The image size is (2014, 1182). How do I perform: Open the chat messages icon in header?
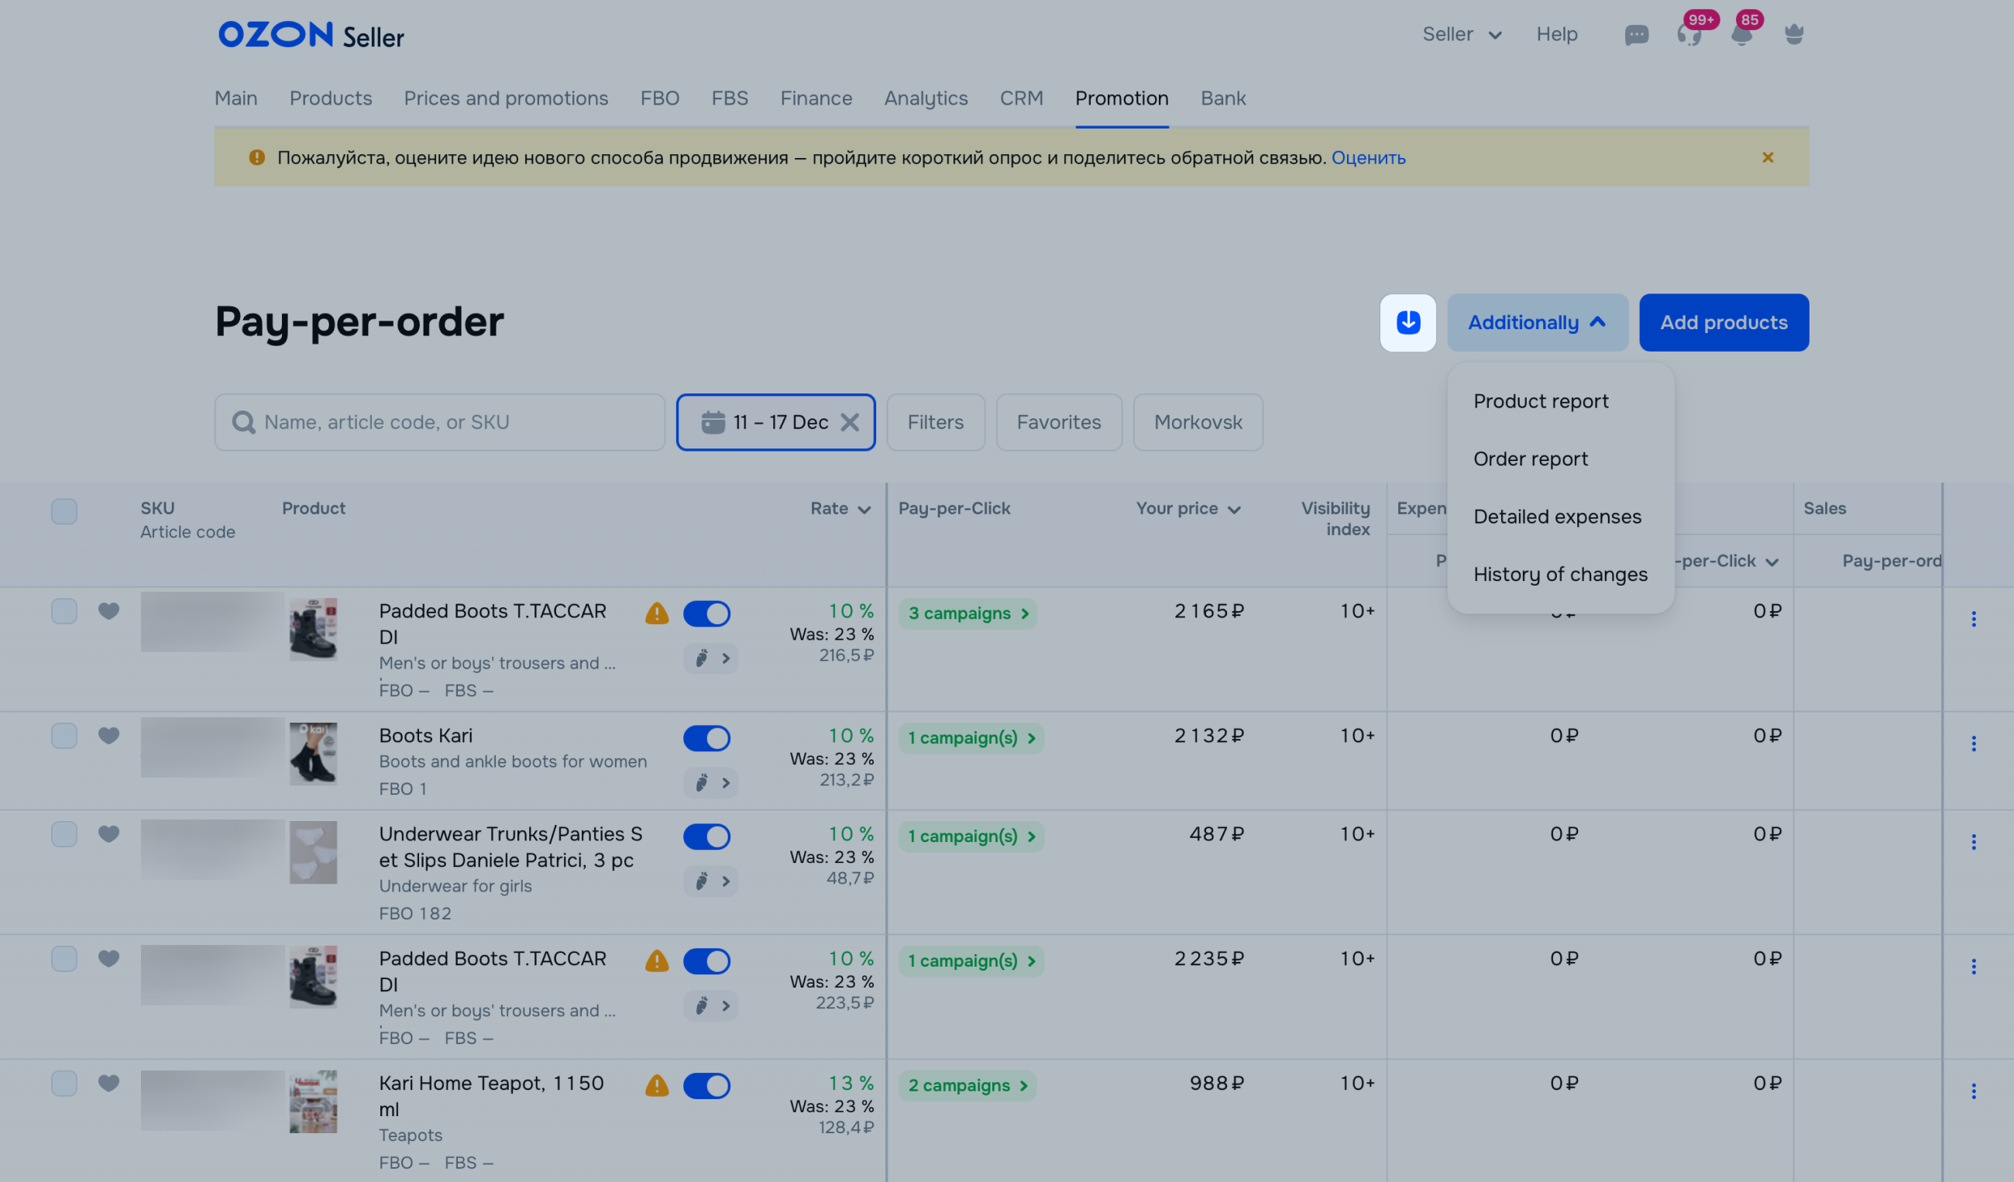pyautogui.click(x=1636, y=34)
